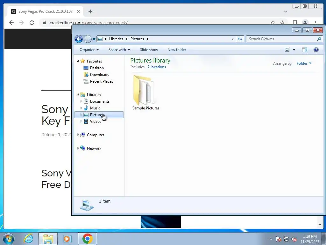Go back in Chrome
326x245 pixels.
click(x=11, y=23)
